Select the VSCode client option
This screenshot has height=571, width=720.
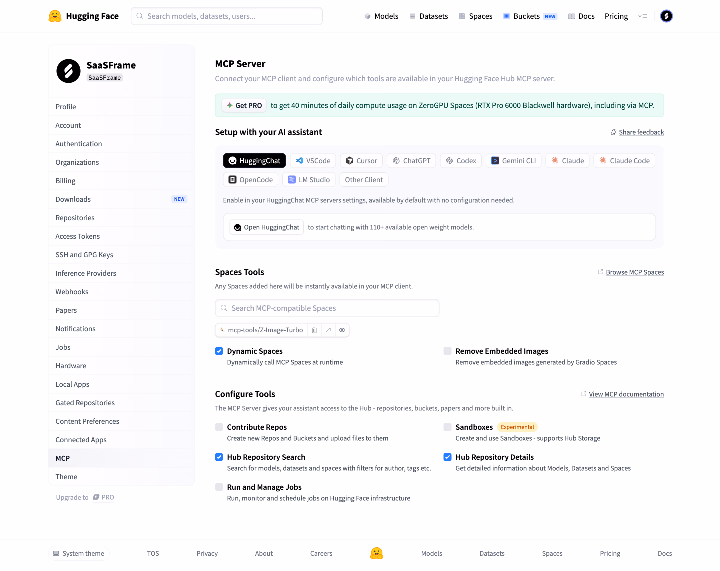point(313,160)
